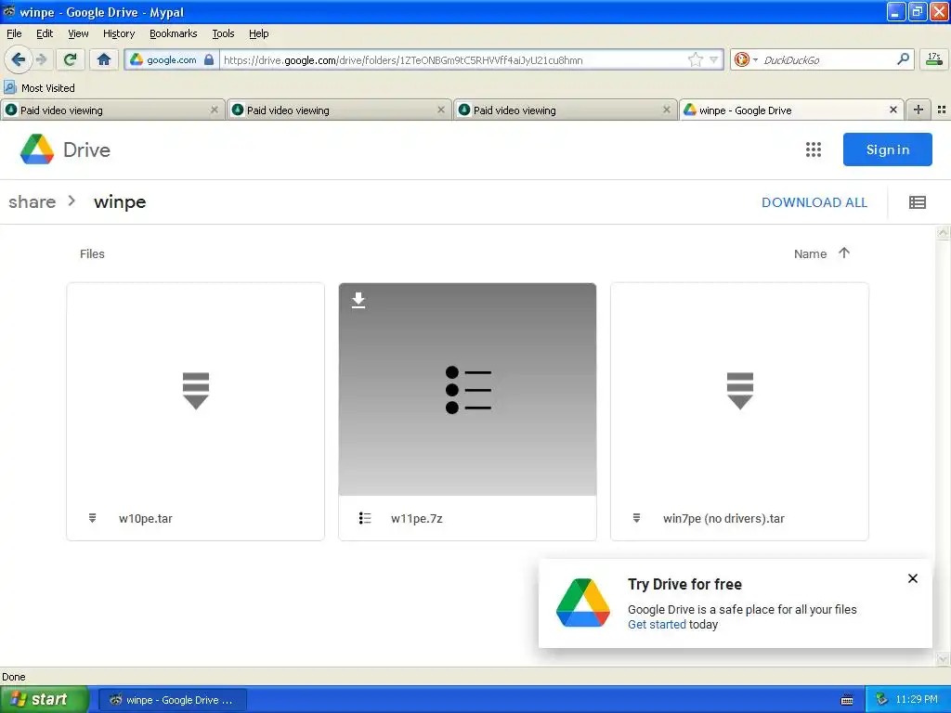
Task: Reload the page with the refresh icon
Action: click(71, 59)
